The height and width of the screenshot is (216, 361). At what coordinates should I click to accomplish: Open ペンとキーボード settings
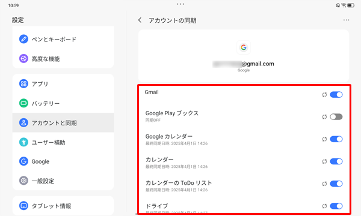pos(63,39)
